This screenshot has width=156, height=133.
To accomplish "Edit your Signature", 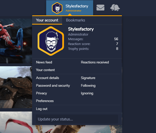I will (x=88, y=78).
